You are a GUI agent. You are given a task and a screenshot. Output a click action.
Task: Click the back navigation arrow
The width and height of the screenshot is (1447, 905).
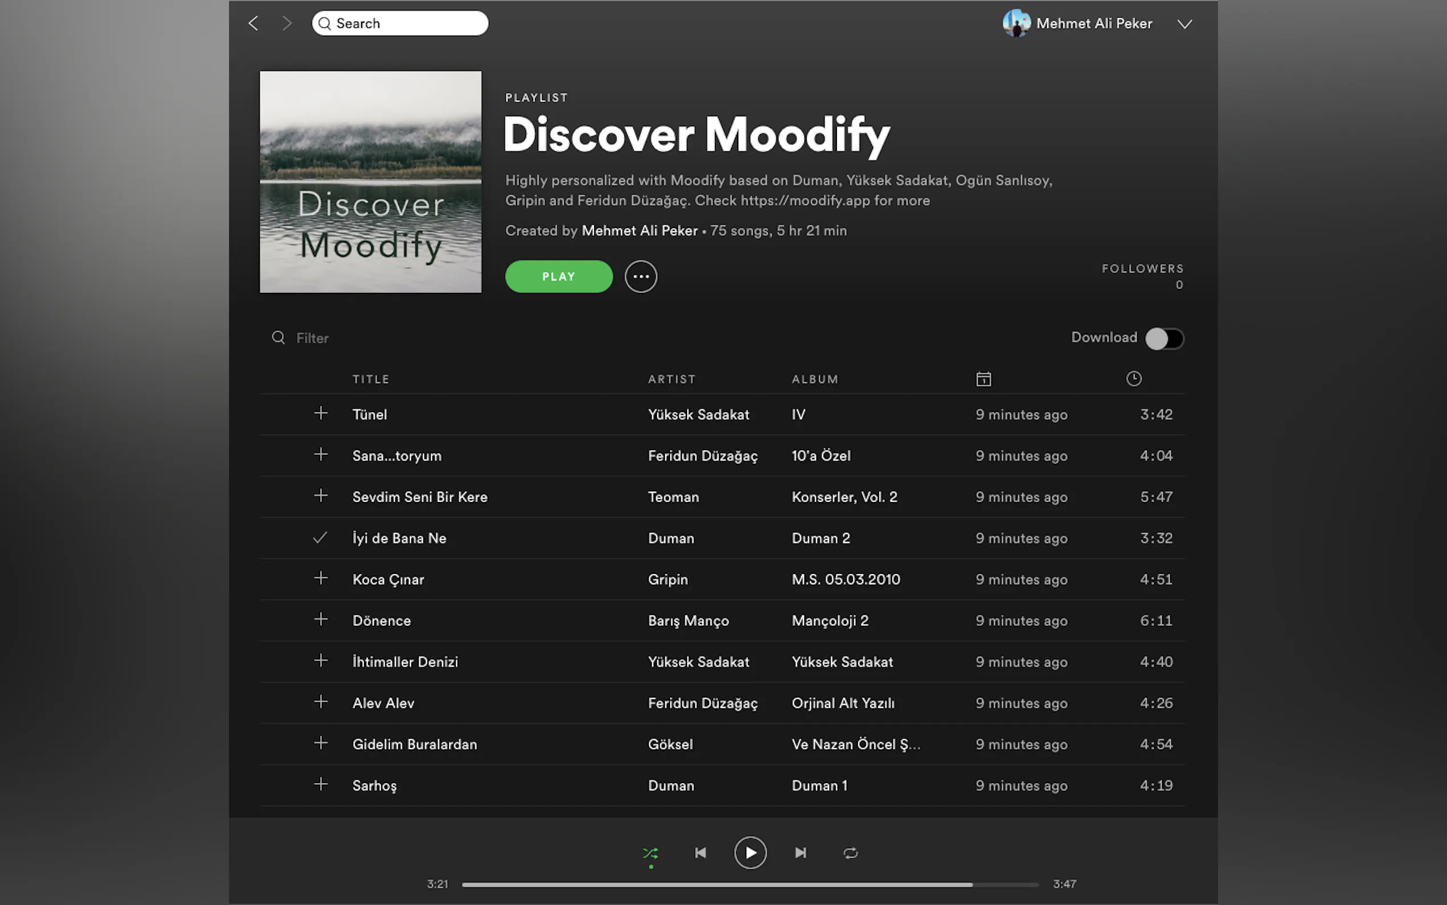pos(254,23)
